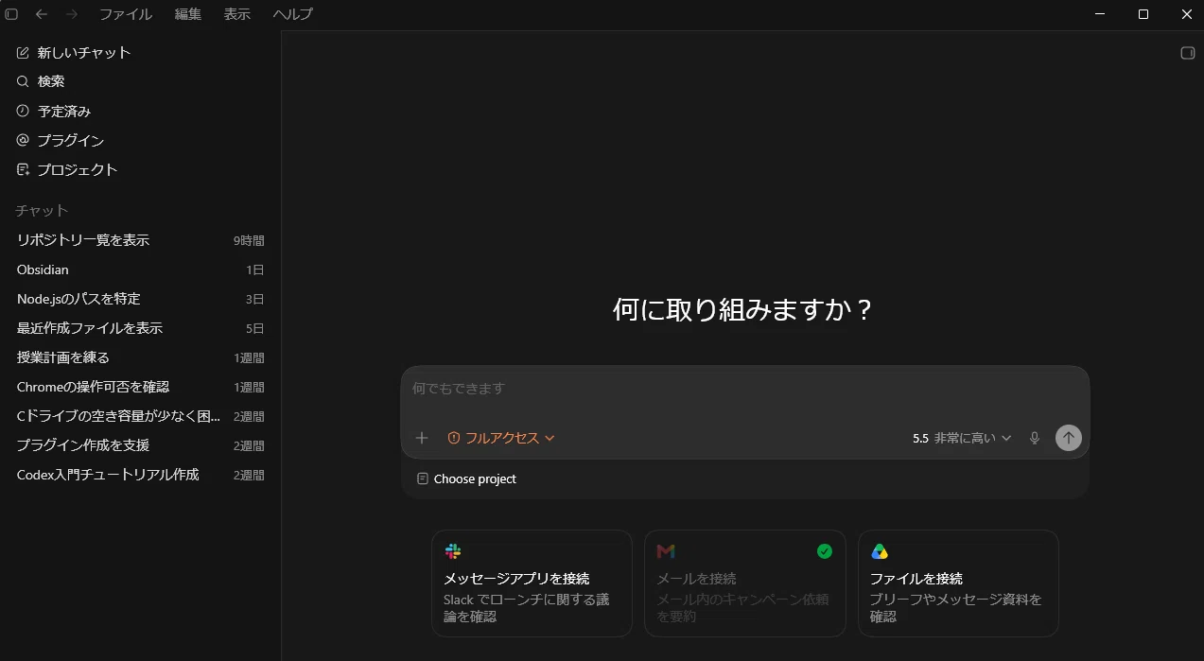Open the Obsidian chat
This screenshot has width=1204, height=661.
coord(140,270)
